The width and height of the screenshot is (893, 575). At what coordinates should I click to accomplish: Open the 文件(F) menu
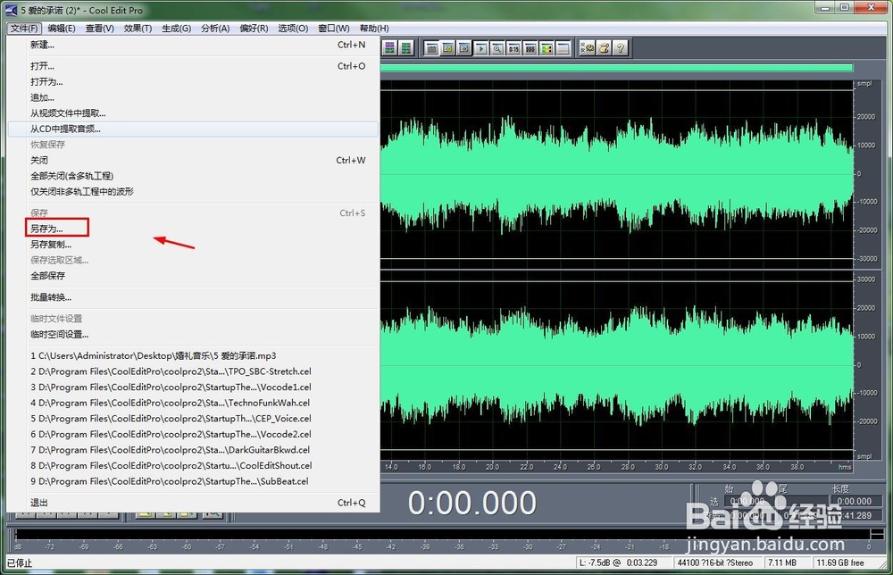pos(24,29)
